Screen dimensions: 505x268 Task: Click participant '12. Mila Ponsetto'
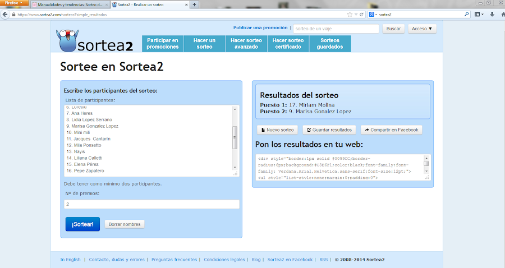[x=84, y=145]
